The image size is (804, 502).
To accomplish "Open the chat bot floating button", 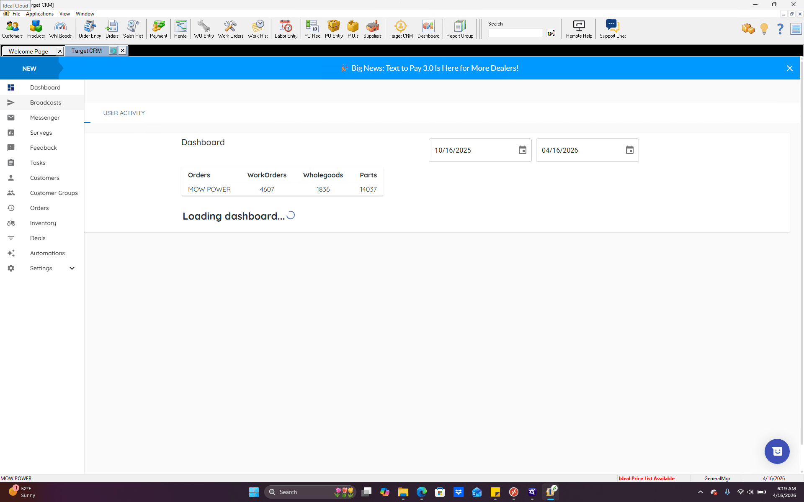I will [777, 451].
